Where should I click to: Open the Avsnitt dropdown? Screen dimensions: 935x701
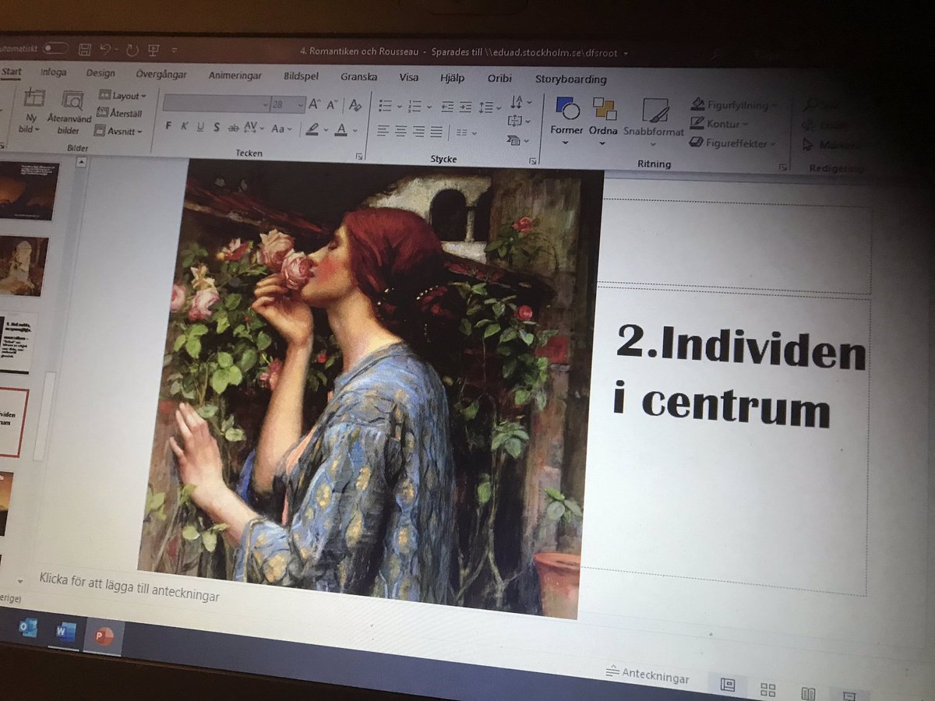(119, 131)
